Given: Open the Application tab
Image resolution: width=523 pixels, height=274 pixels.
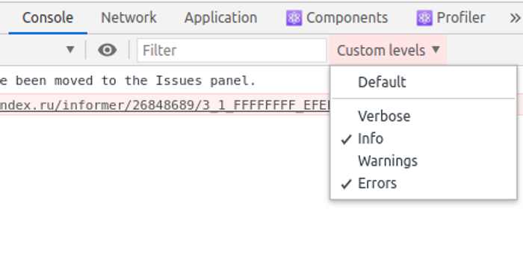Looking at the screenshot, I should (221, 18).
